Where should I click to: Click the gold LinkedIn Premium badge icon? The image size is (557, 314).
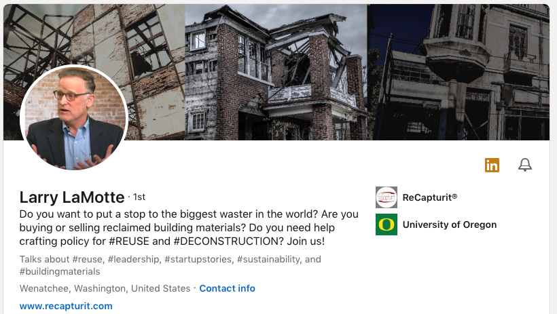click(x=492, y=165)
